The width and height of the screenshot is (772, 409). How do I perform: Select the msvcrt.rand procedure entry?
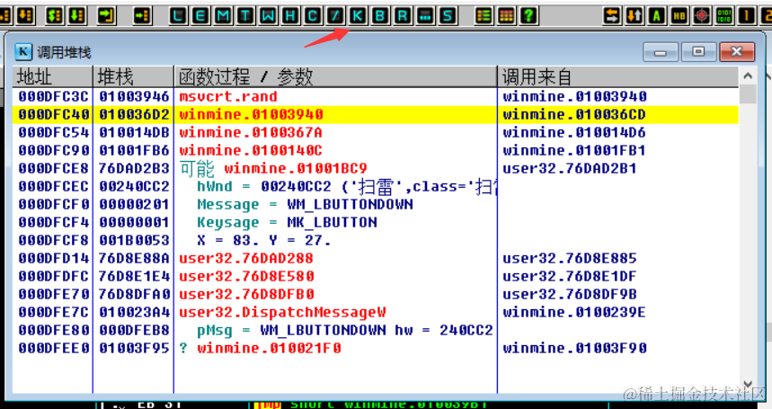(228, 96)
